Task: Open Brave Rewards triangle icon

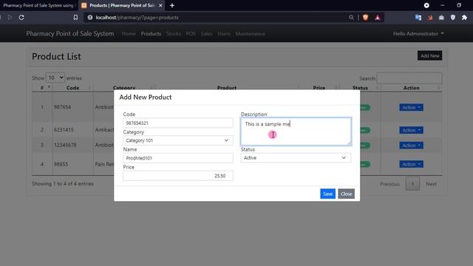Action: 378,18
